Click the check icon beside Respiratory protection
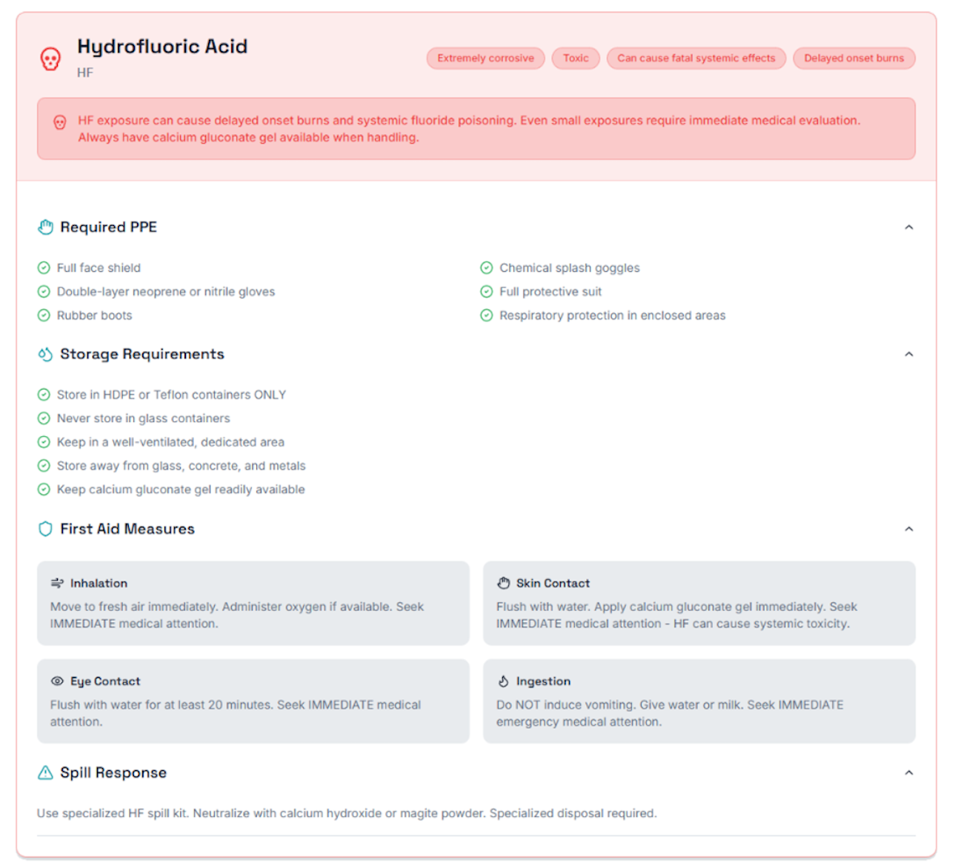 [x=487, y=316]
